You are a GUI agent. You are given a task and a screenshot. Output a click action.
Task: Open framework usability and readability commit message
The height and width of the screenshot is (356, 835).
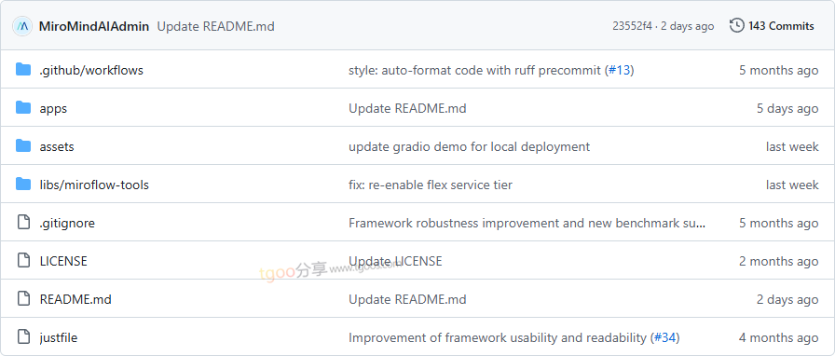pyautogui.click(x=498, y=338)
